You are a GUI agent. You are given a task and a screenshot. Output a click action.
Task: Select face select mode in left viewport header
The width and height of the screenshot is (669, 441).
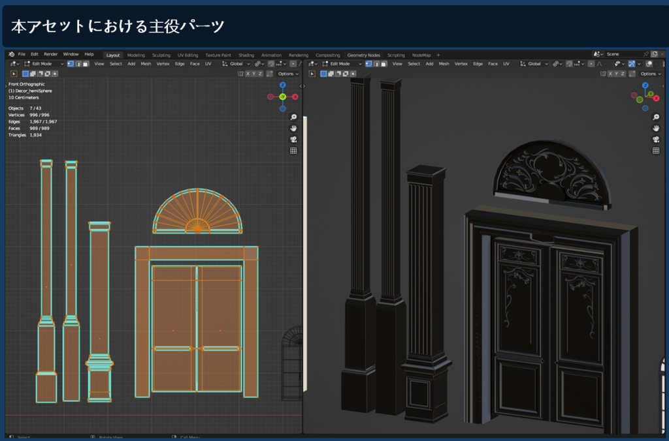pyautogui.click(x=86, y=64)
